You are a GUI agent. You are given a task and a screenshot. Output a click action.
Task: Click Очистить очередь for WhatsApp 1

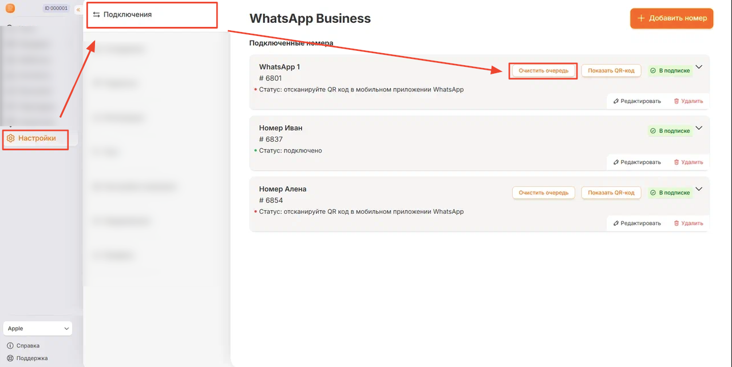tap(544, 71)
